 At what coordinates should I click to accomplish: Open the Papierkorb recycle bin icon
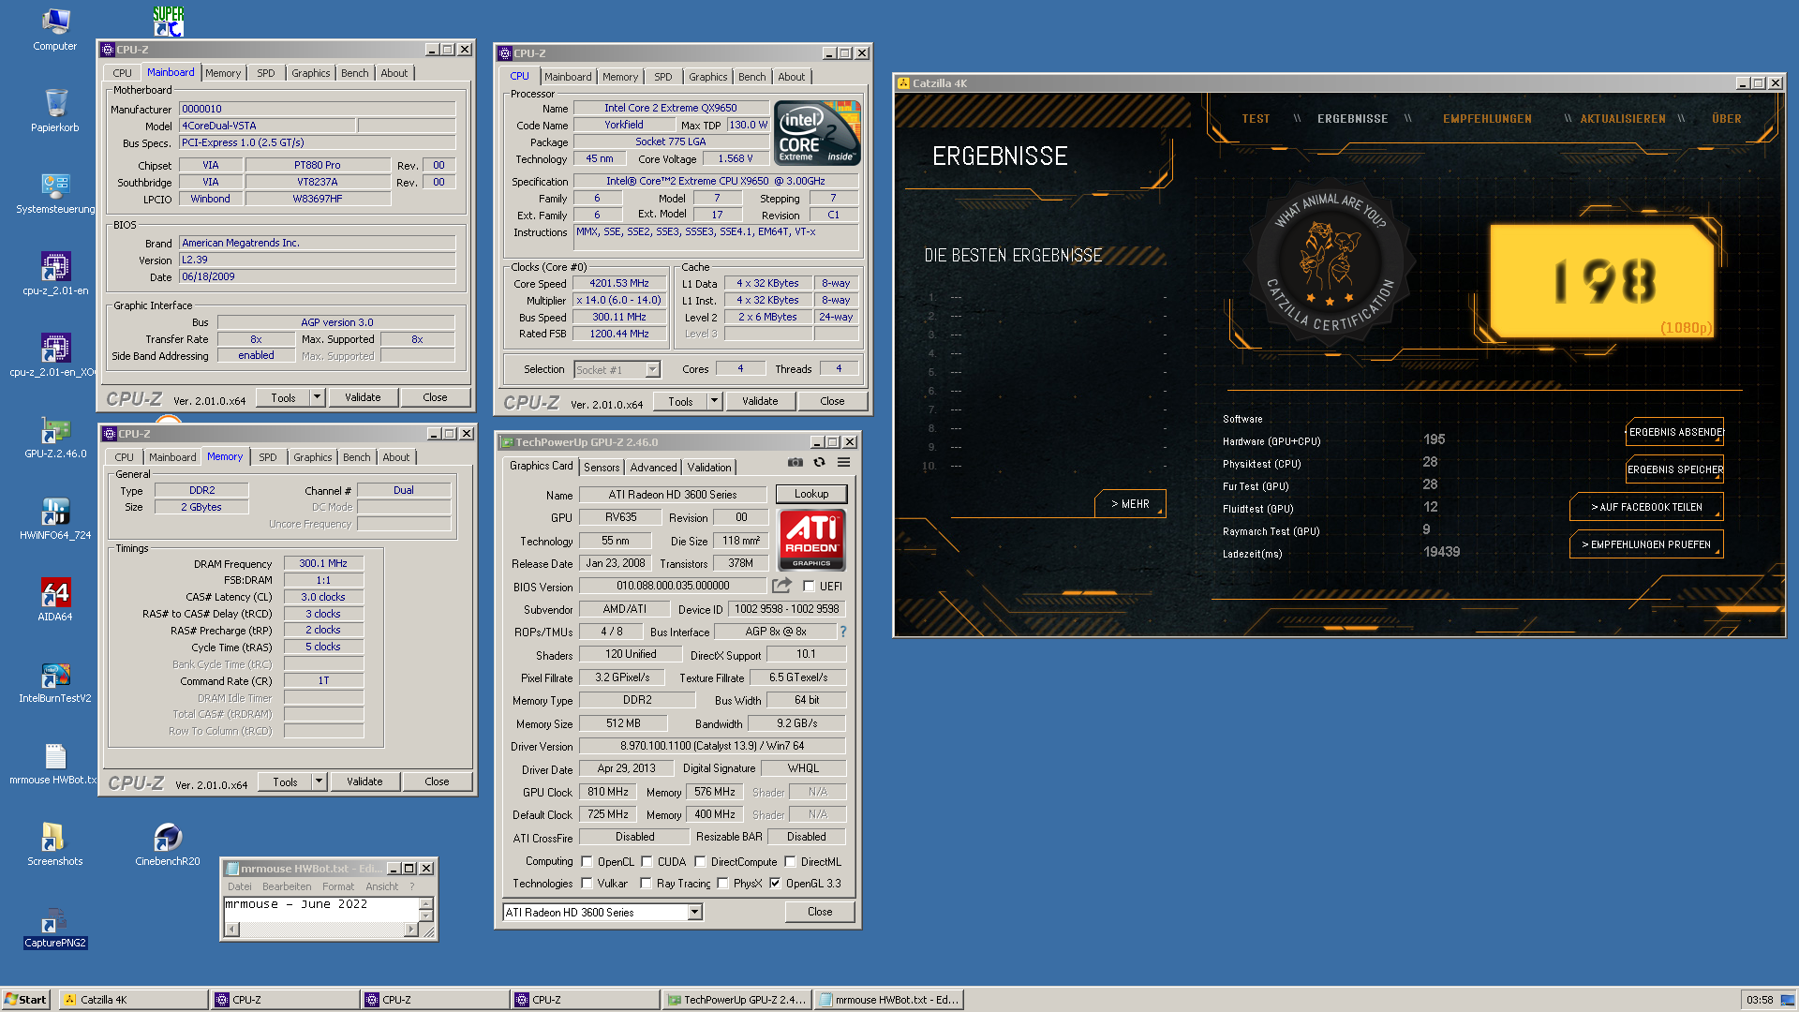[55, 110]
